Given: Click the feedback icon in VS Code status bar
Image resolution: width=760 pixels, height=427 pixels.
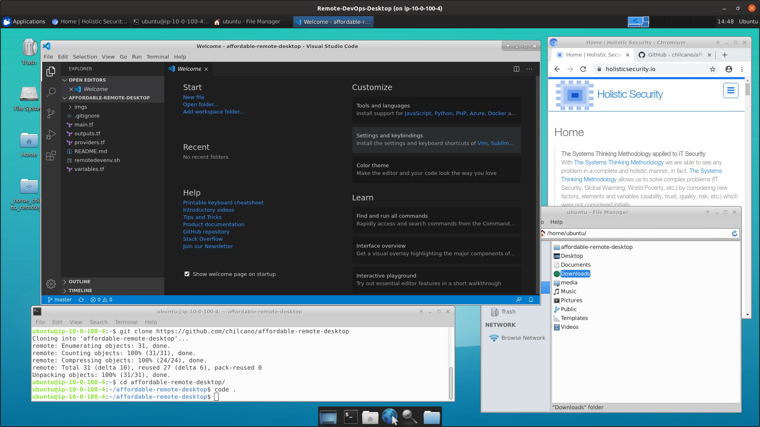Looking at the screenshot, I should 519,300.
